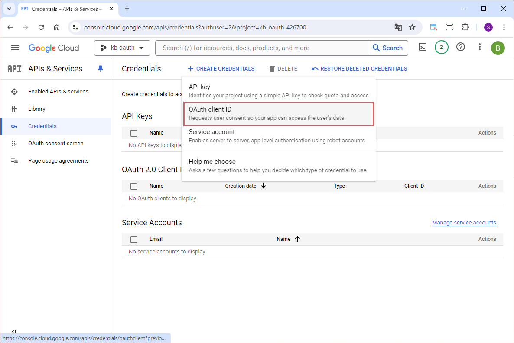Viewport: 514px width, 343px height.
Task: Open the Google Cloud hamburger navigation menu
Action: coord(15,48)
